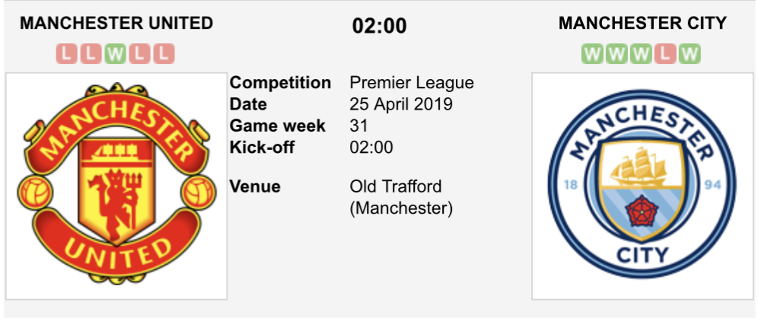The image size is (758, 318).
Task: Select the red L badge in Manchester City's form
Action: pyautogui.click(x=666, y=54)
